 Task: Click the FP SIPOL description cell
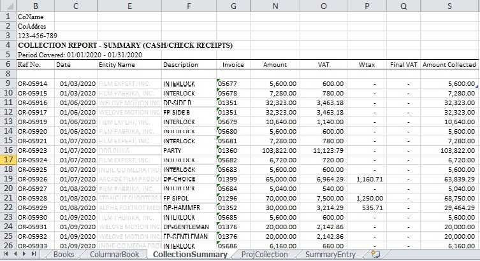coord(189,198)
